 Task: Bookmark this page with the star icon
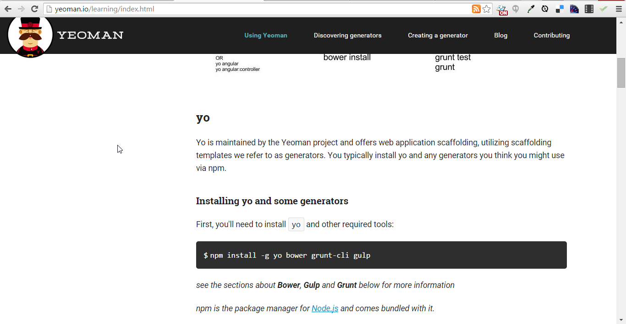coord(487,9)
